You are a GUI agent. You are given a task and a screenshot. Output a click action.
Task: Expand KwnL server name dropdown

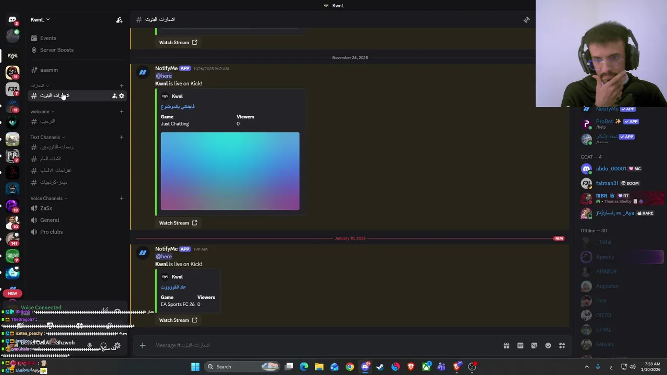click(40, 20)
